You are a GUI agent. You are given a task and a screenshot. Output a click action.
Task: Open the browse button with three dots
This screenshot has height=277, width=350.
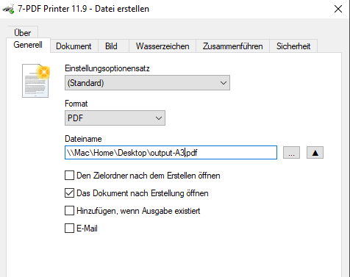click(291, 153)
